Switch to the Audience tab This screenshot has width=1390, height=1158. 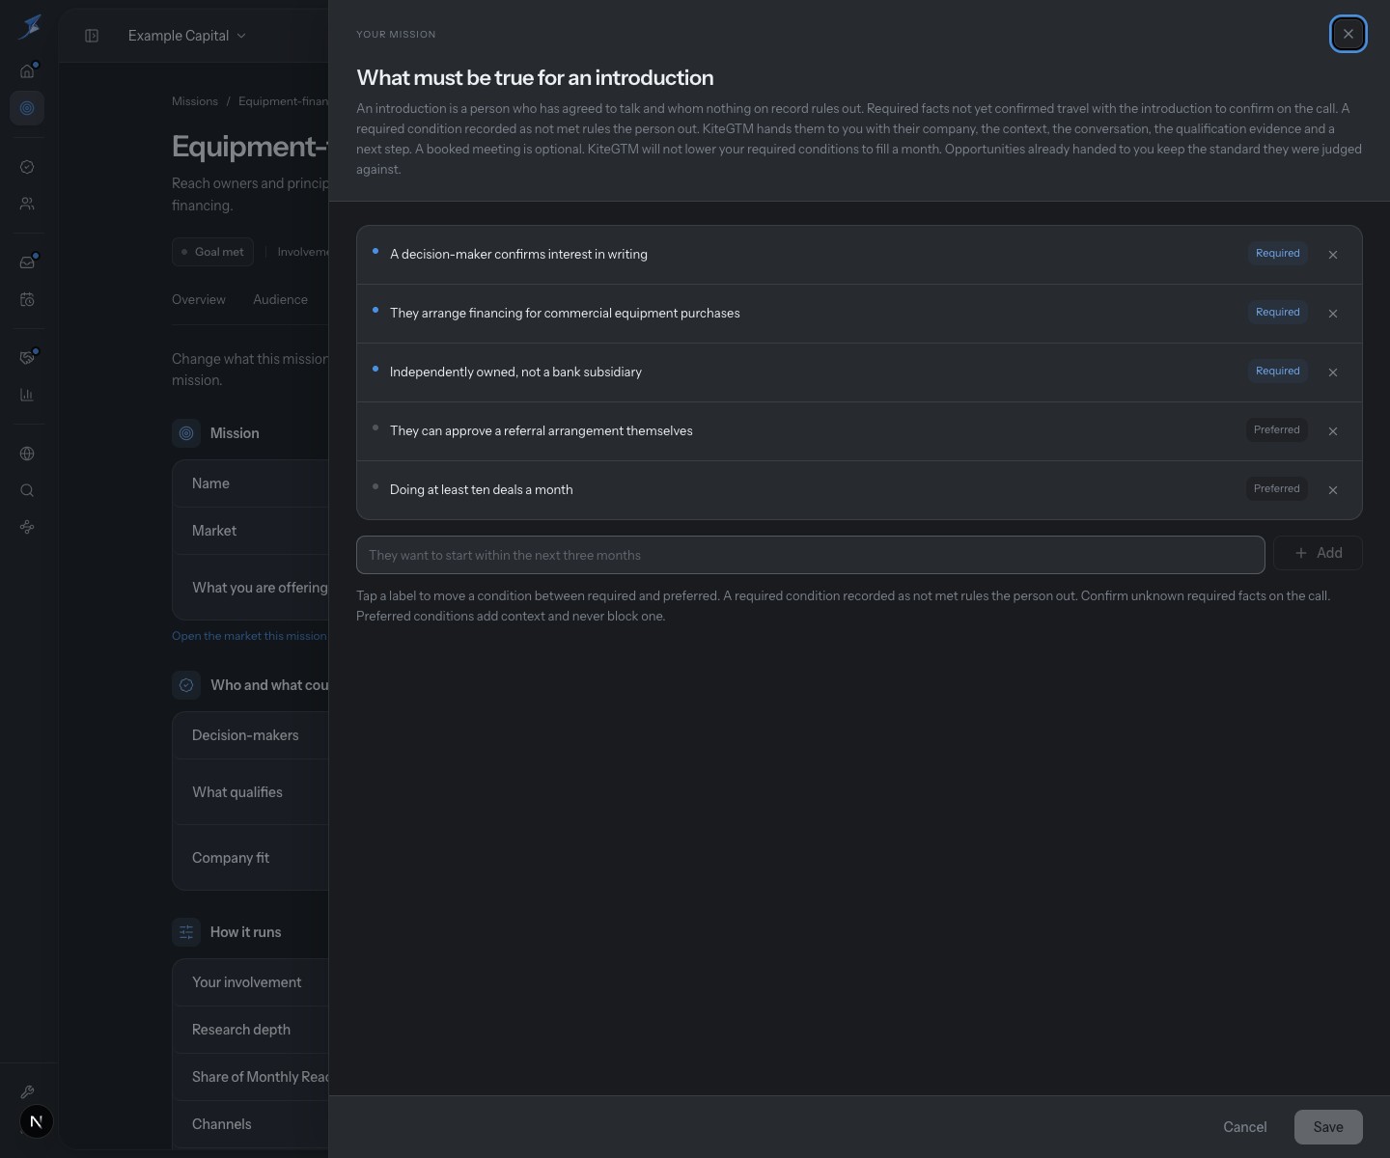(x=280, y=300)
